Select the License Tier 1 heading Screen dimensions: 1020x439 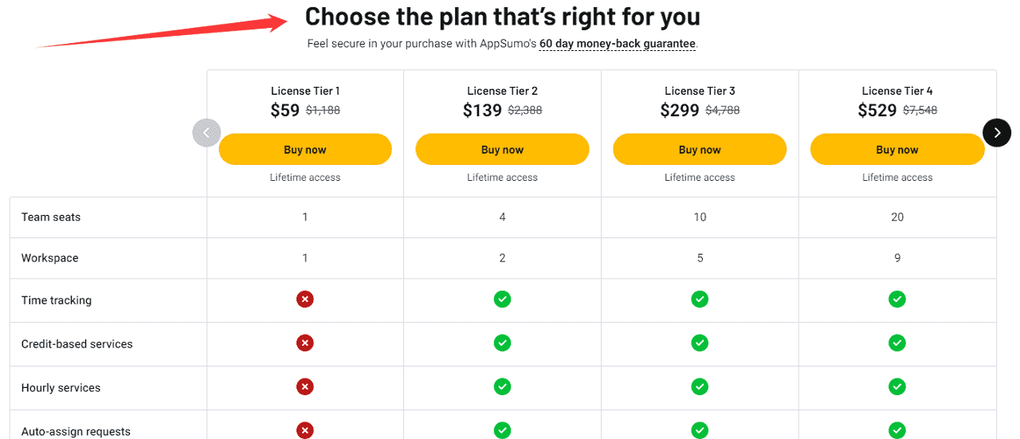[305, 91]
